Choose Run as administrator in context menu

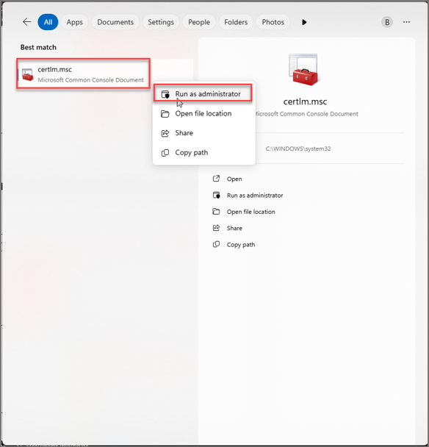[203, 93]
